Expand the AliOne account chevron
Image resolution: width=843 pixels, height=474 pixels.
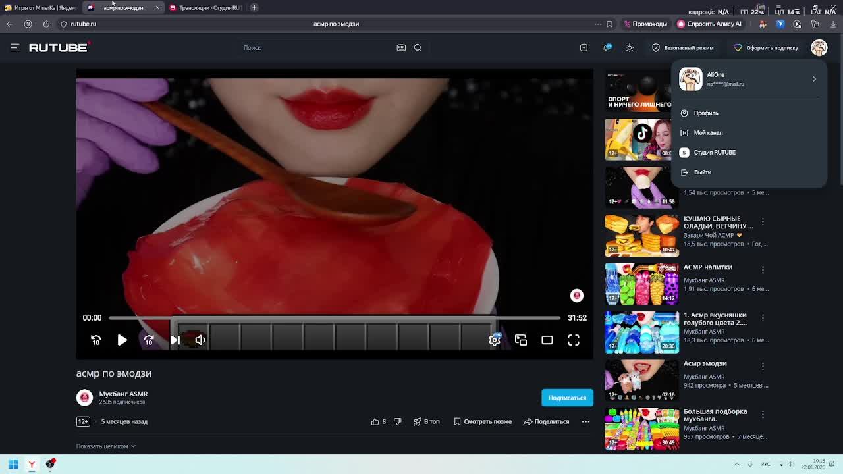pos(814,79)
